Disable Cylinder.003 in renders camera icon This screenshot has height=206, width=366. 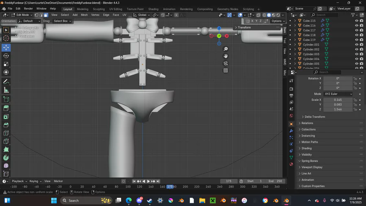pyautogui.click(x=362, y=54)
